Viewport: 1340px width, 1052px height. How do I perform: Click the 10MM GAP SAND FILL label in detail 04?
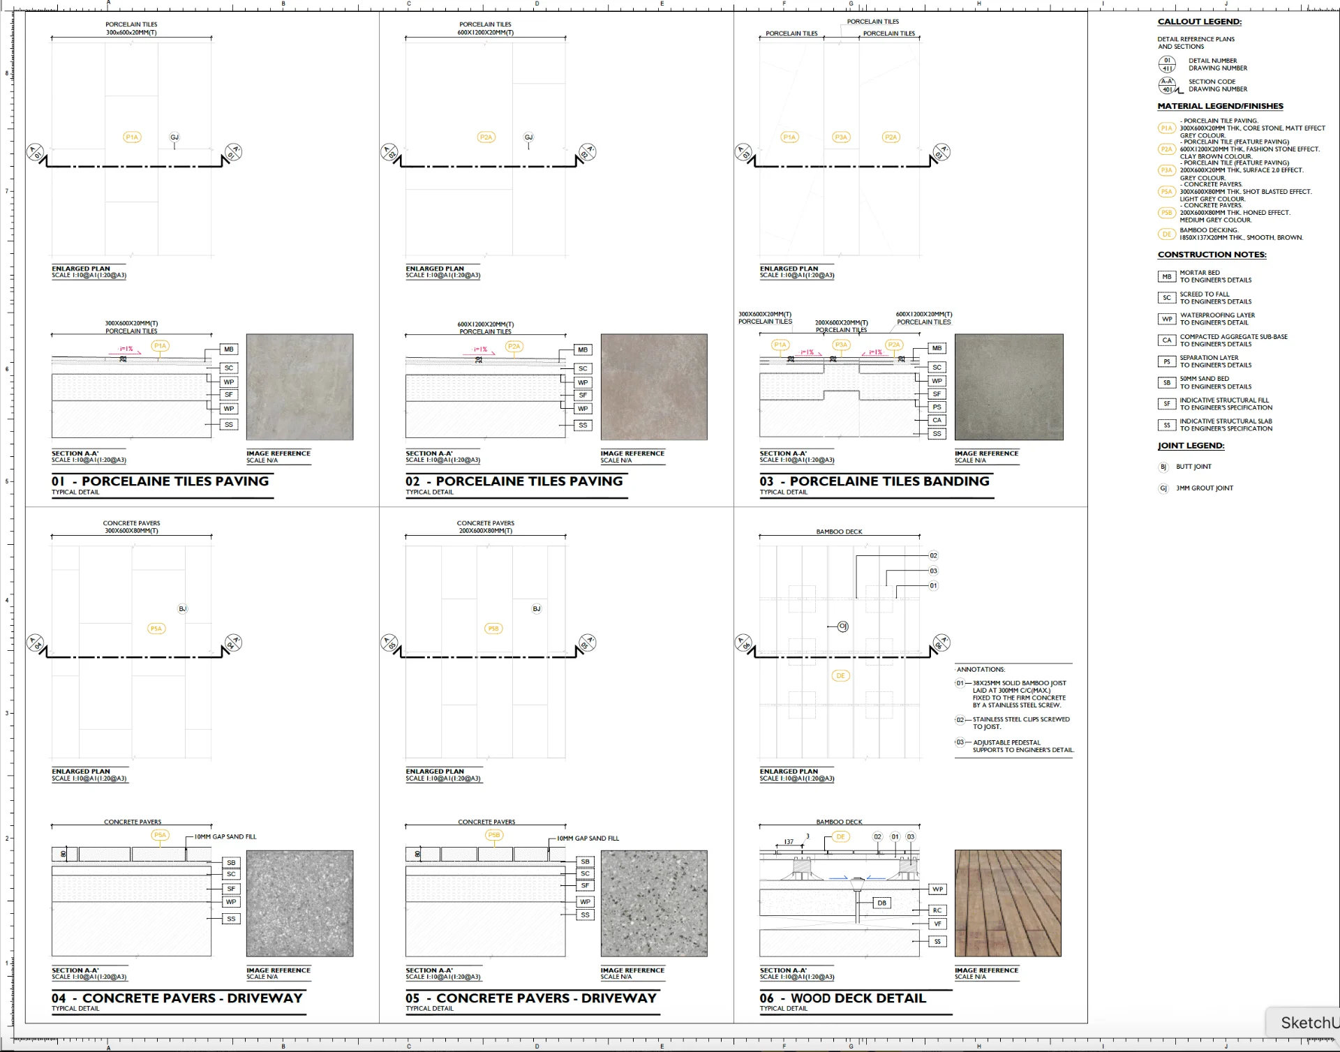click(225, 836)
